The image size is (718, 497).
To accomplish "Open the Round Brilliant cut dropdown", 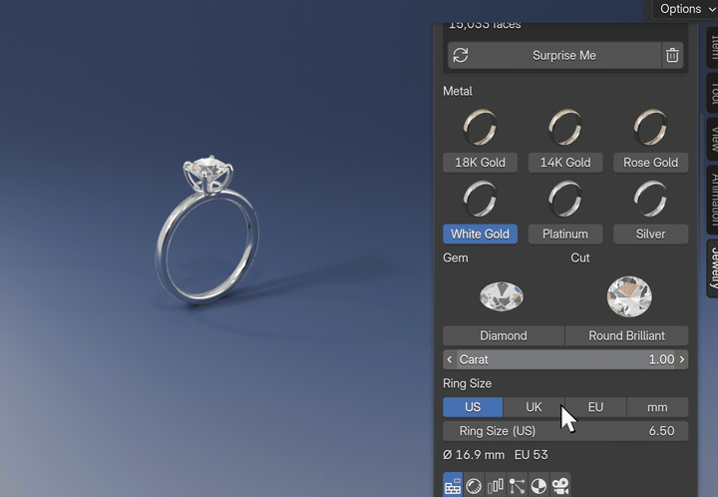I will [x=626, y=335].
